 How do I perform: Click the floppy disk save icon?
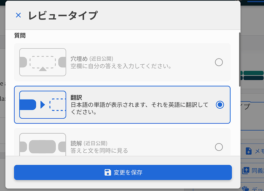108,172
